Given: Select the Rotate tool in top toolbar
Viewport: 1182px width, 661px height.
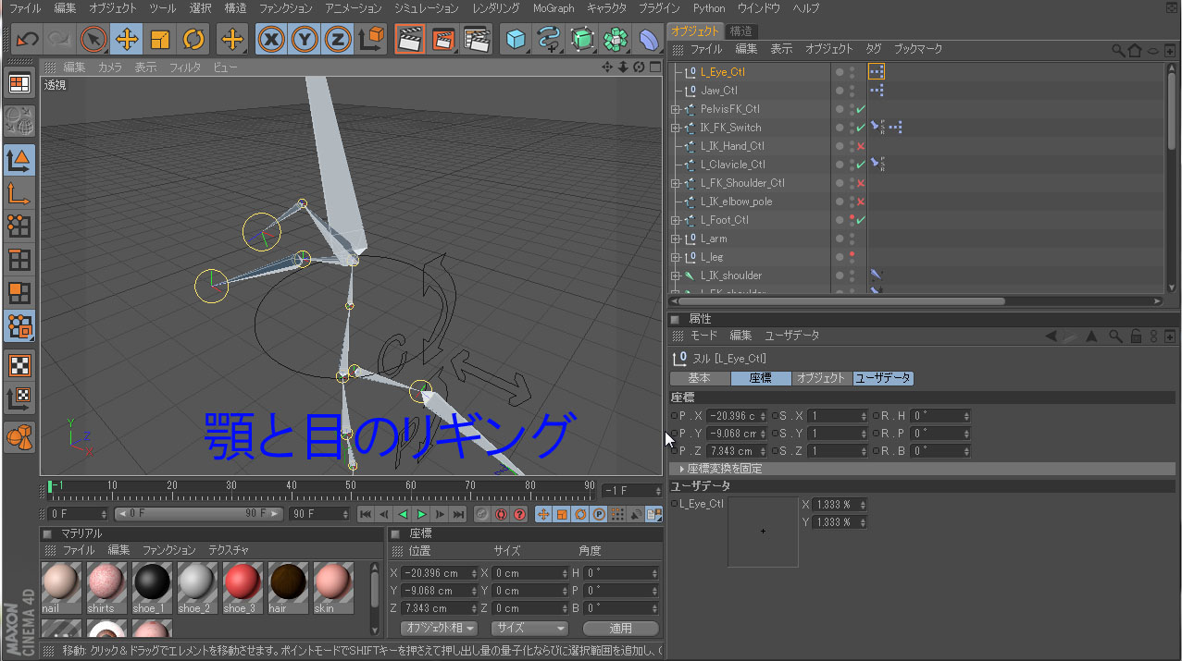Looking at the screenshot, I should click(x=193, y=40).
